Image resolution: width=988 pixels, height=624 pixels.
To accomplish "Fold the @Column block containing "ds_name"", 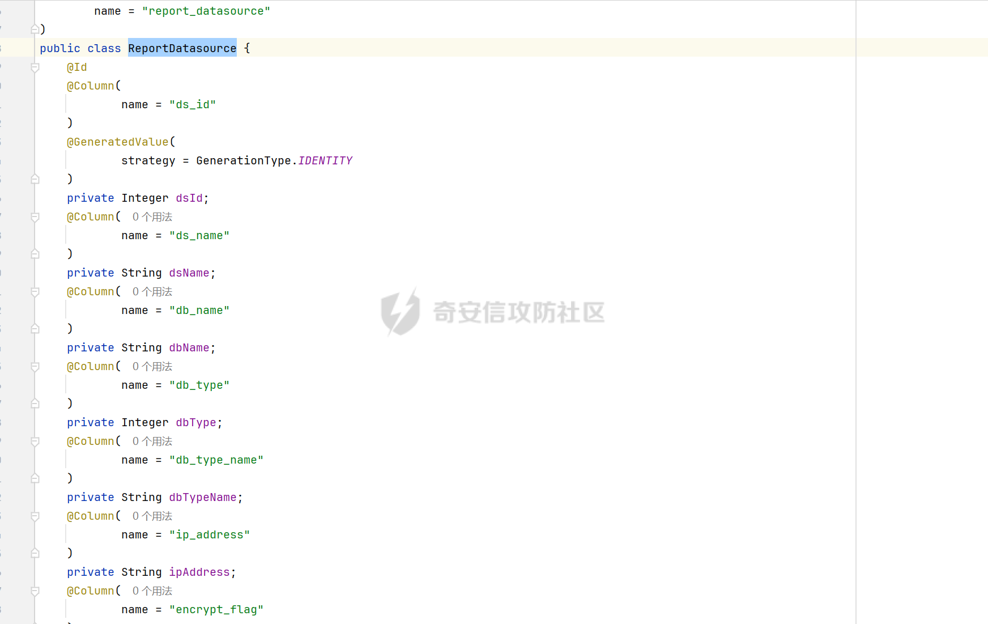I will pos(35,217).
